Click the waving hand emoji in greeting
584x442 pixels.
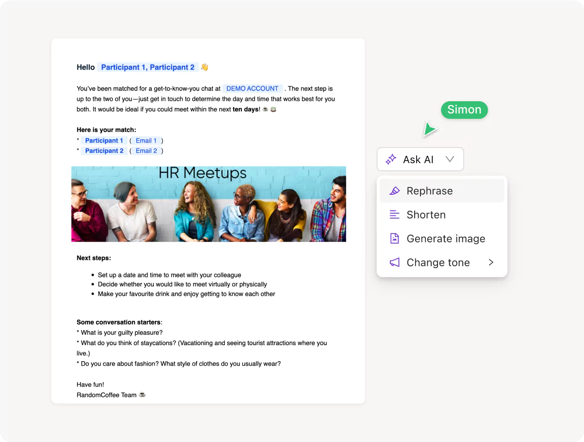click(x=204, y=67)
